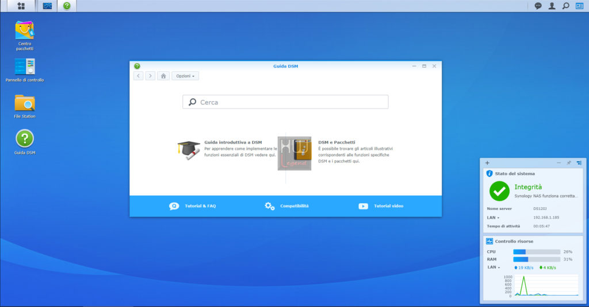Maximize the Guida DSM window
589x307 pixels.
tap(424, 66)
